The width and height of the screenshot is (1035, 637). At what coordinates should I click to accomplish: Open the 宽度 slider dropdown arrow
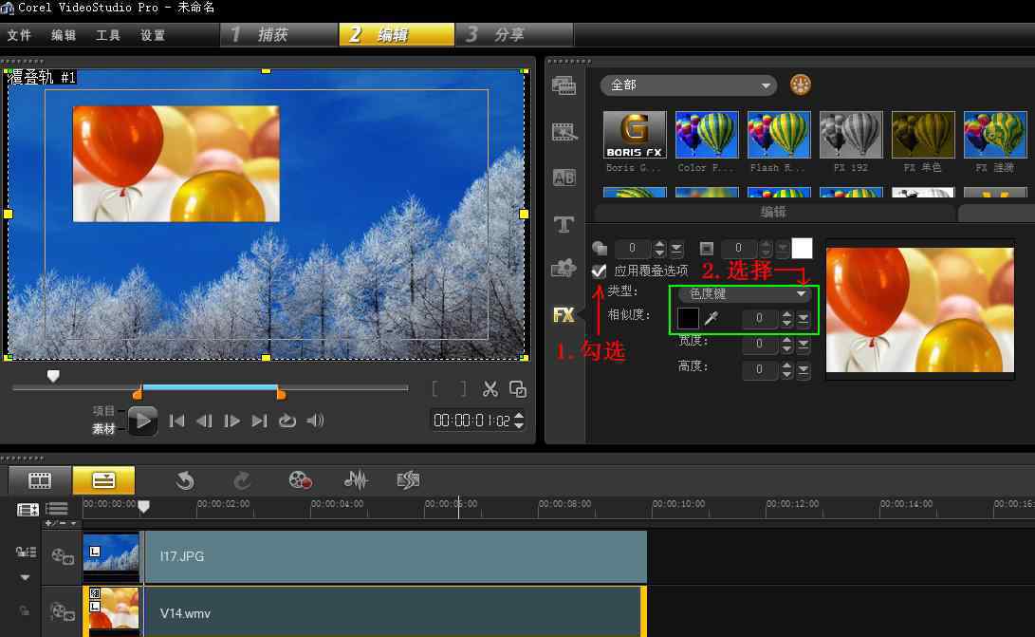click(804, 345)
